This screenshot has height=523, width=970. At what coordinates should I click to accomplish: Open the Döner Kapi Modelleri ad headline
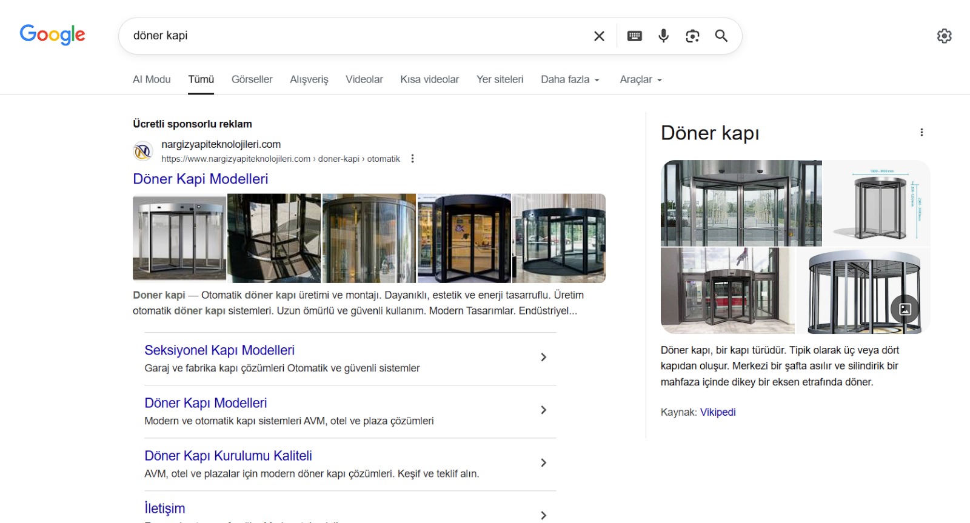click(x=201, y=179)
